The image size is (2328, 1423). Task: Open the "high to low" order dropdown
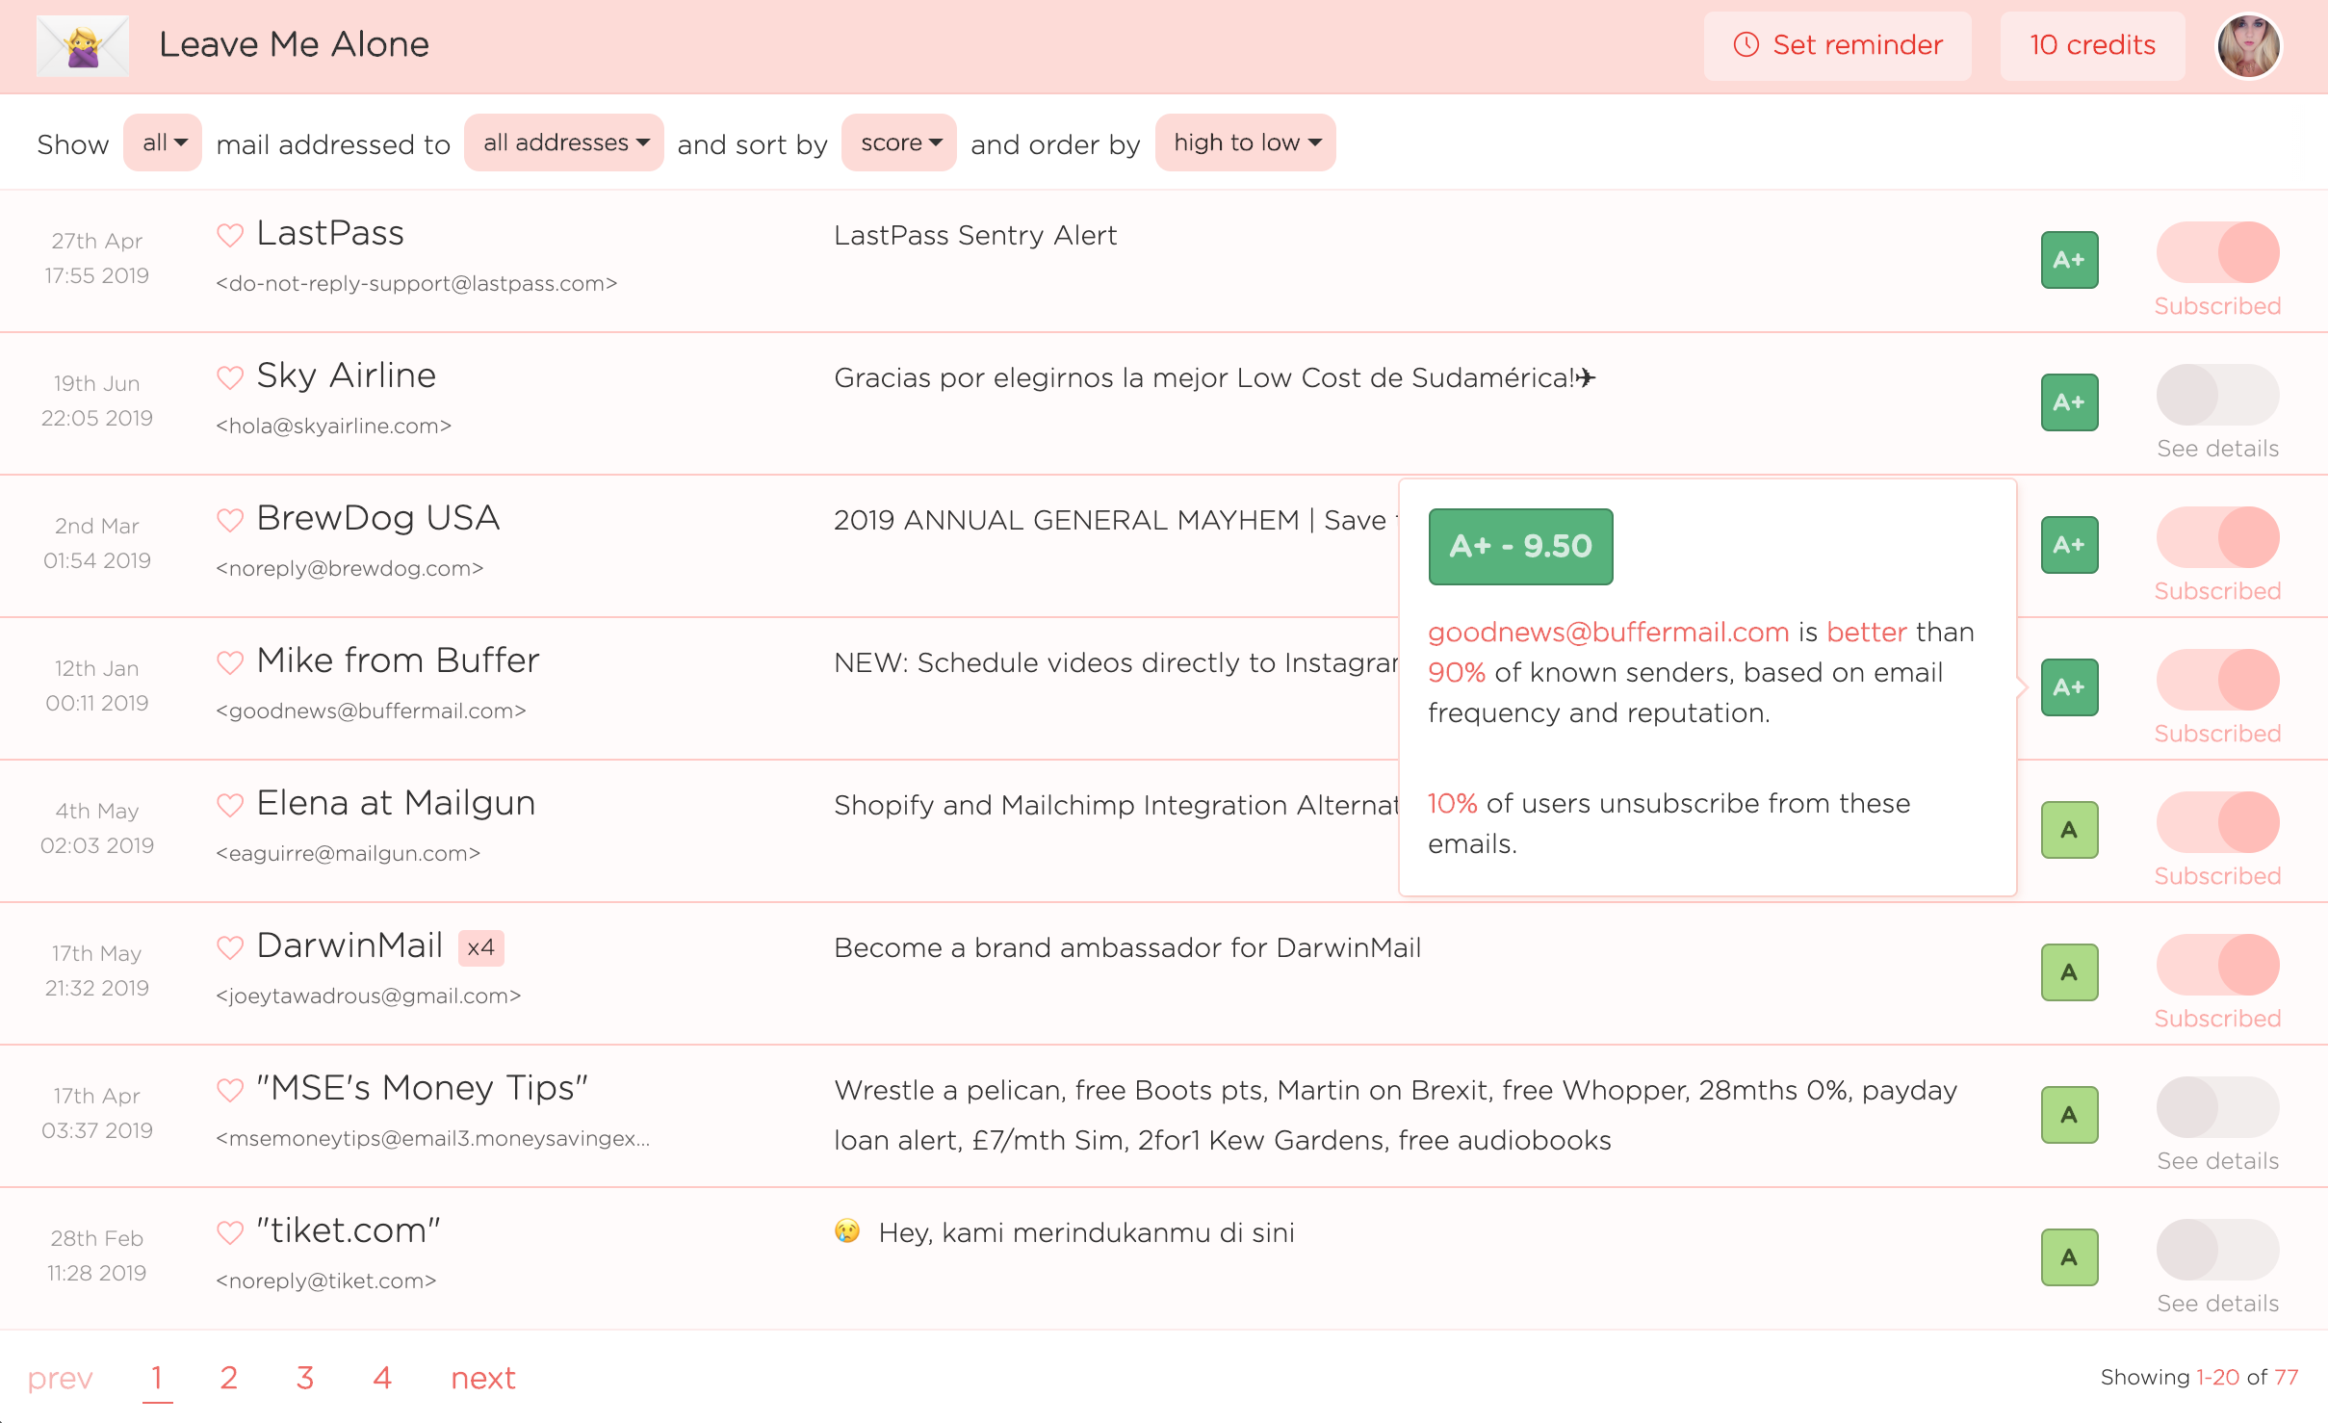point(1245,142)
